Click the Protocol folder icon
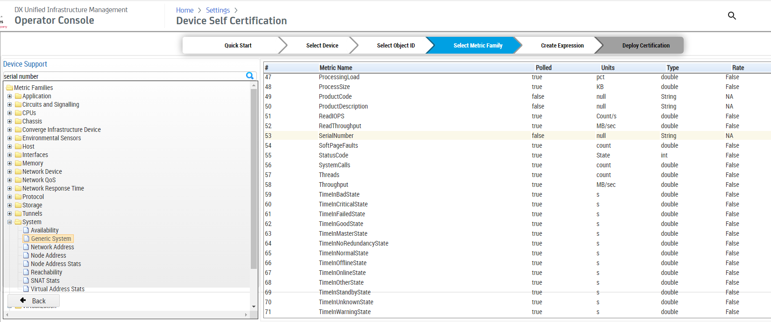771x322 pixels. pyautogui.click(x=18, y=197)
